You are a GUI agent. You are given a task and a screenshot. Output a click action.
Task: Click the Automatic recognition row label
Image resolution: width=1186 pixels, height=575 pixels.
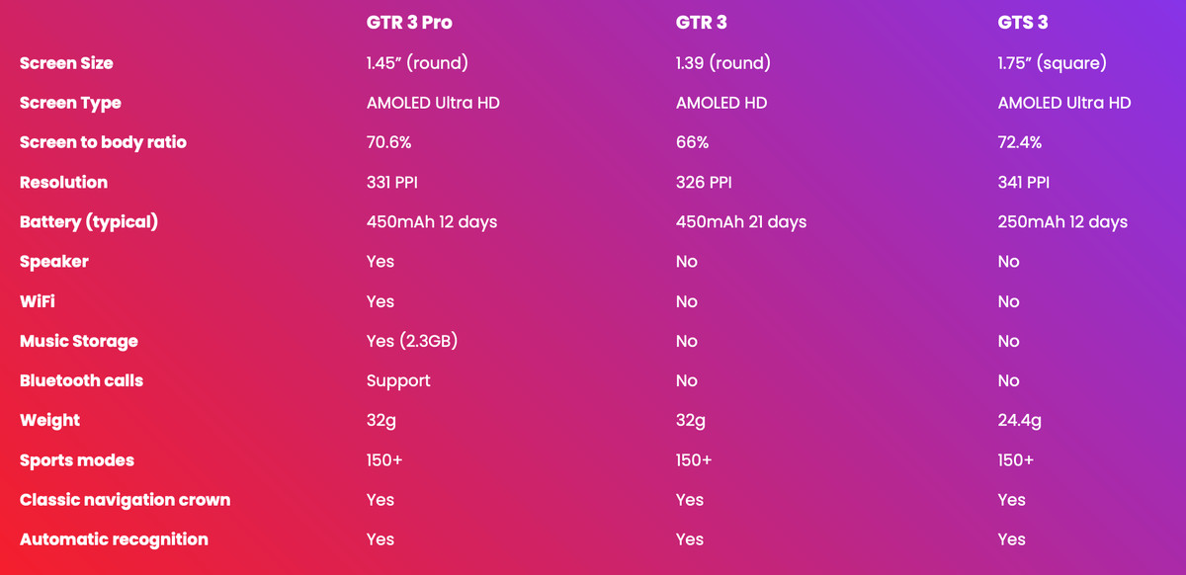(114, 539)
